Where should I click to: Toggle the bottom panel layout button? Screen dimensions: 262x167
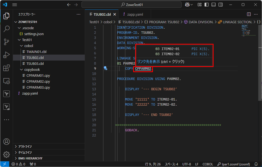click(x=214, y=5)
